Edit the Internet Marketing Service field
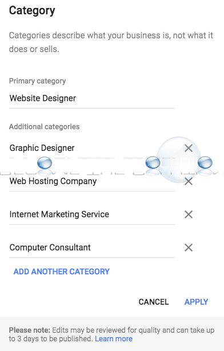 [92, 214]
